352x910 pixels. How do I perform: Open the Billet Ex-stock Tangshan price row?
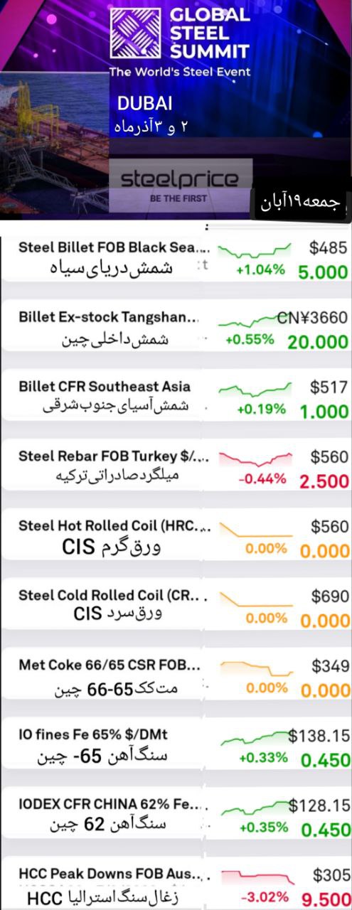point(176,327)
